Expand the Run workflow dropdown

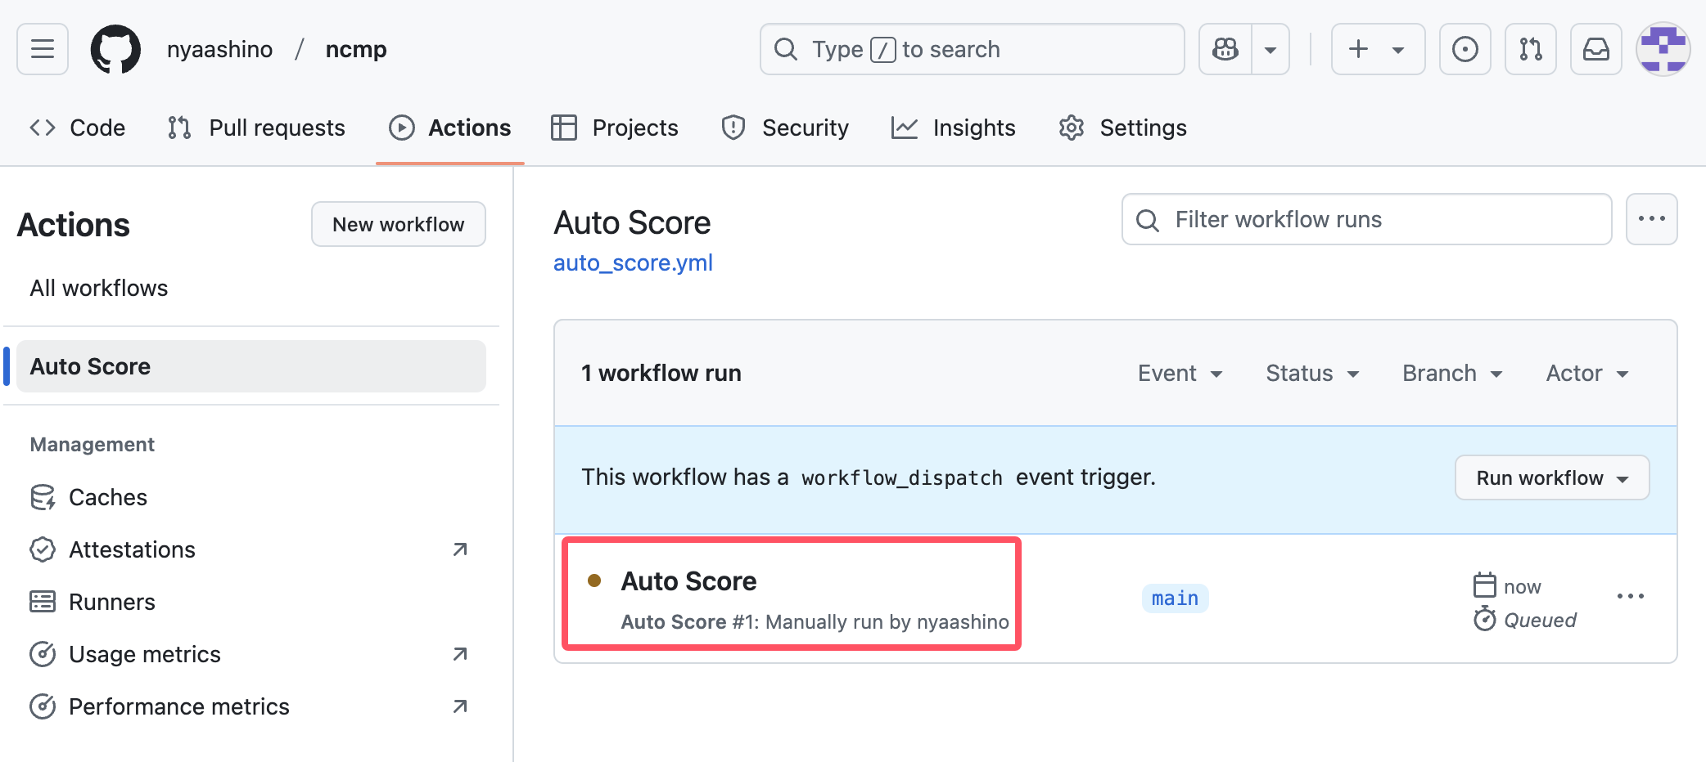(x=1551, y=477)
